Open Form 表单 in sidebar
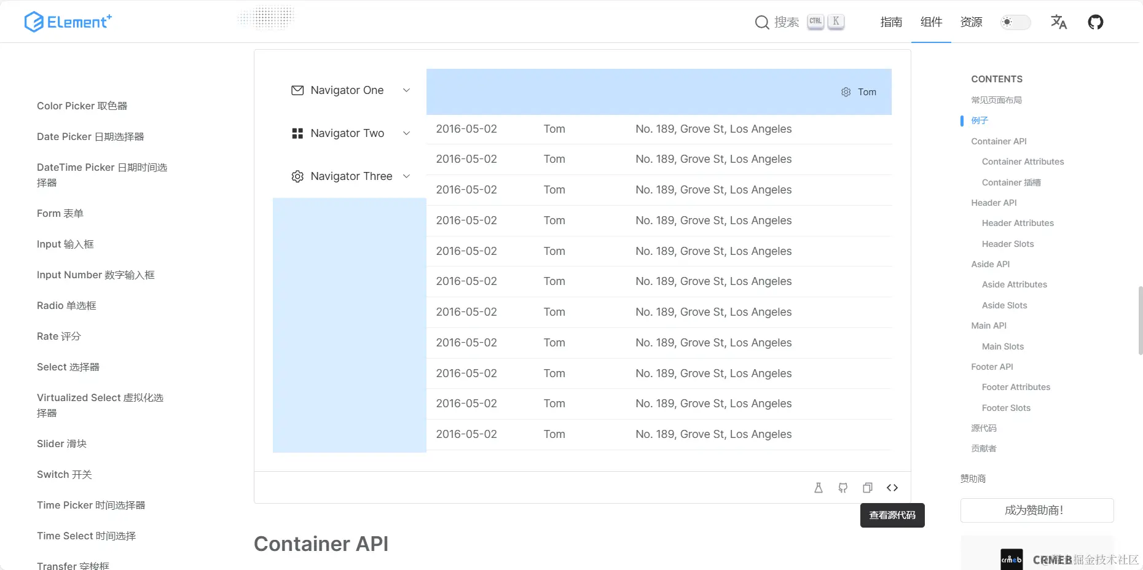Image resolution: width=1143 pixels, height=570 pixels. click(x=60, y=213)
